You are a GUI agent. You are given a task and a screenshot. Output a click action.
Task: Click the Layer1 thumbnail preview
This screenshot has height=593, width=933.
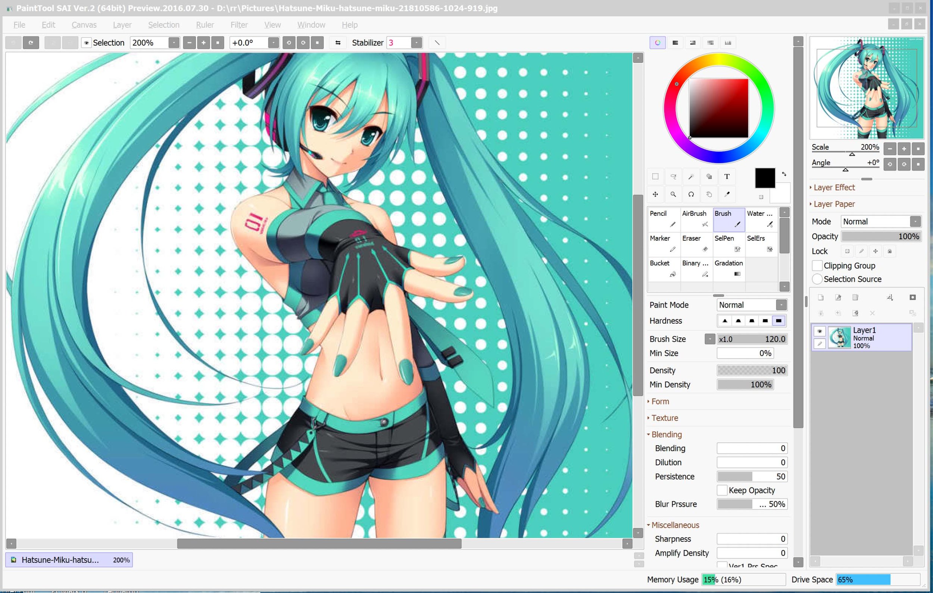click(839, 338)
